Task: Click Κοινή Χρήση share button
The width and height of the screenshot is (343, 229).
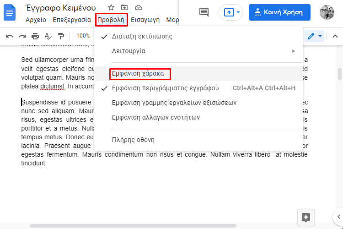Action: pyautogui.click(x=279, y=12)
